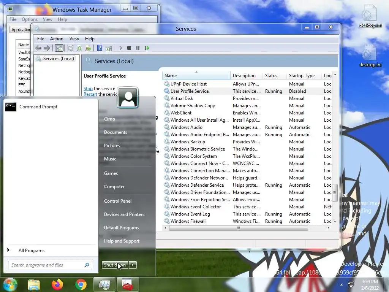
Task: Select the Volume Shadow Copy service row
Action: point(247,106)
